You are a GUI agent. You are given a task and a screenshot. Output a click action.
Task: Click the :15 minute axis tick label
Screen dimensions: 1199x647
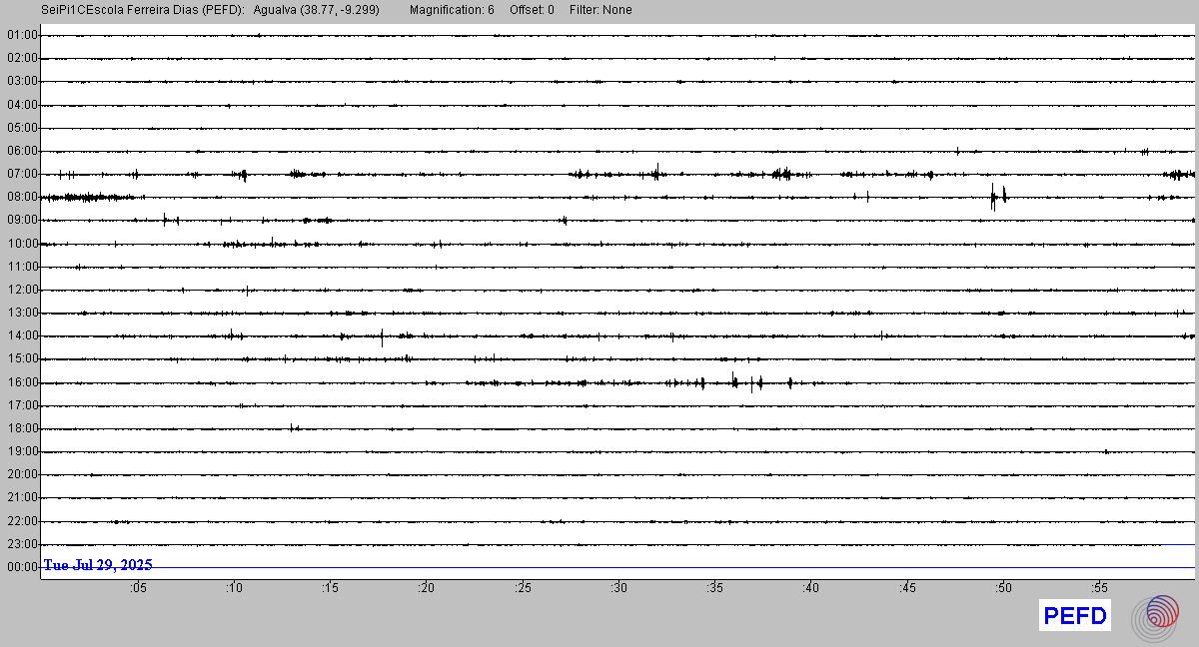pos(331,588)
